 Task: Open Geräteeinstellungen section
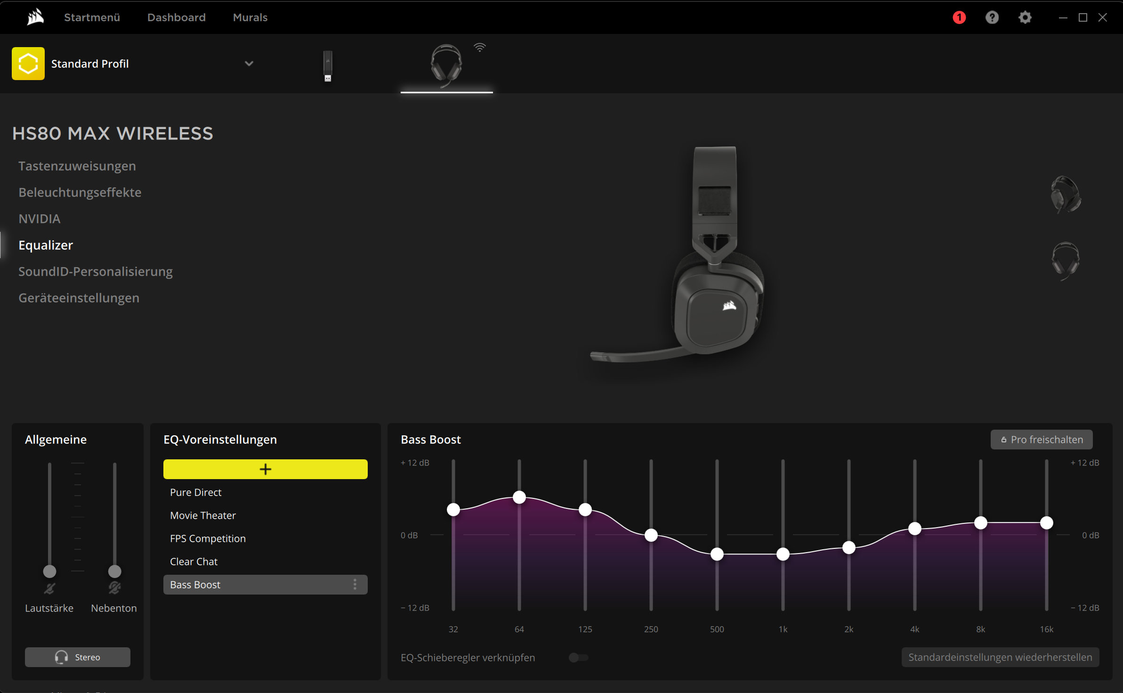click(x=79, y=298)
